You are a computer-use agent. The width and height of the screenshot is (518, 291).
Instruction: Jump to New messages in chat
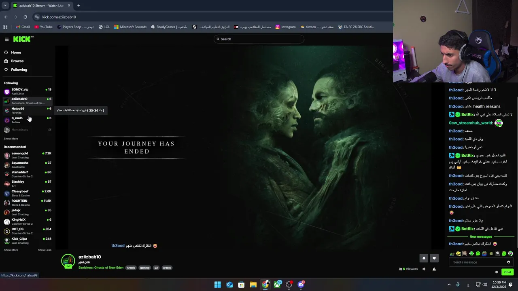click(x=481, y=237)
